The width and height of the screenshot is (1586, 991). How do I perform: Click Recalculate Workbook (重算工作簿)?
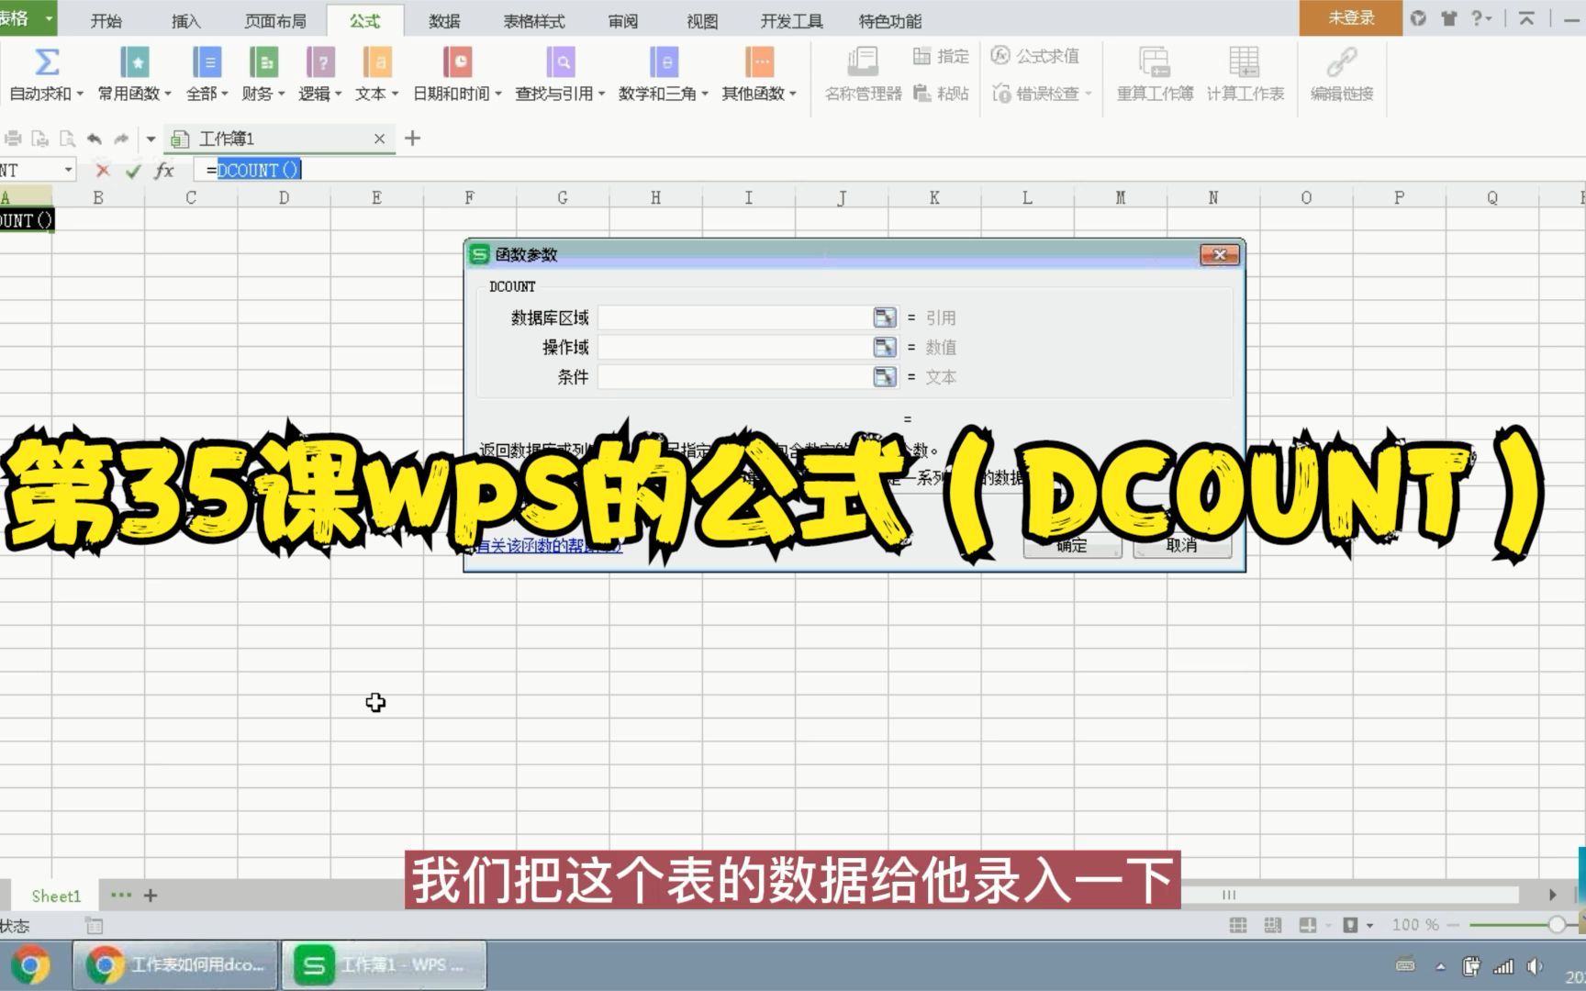(x=1155, y=73)
